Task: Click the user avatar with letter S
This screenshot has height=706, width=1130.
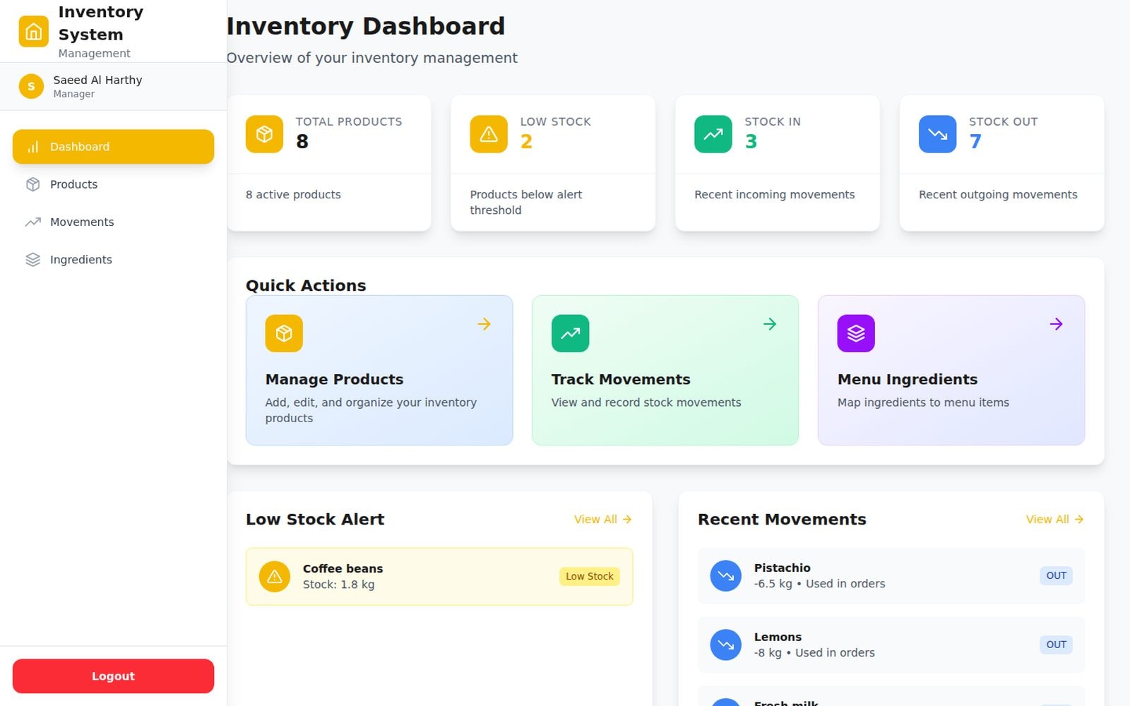Action: (31, 86)
